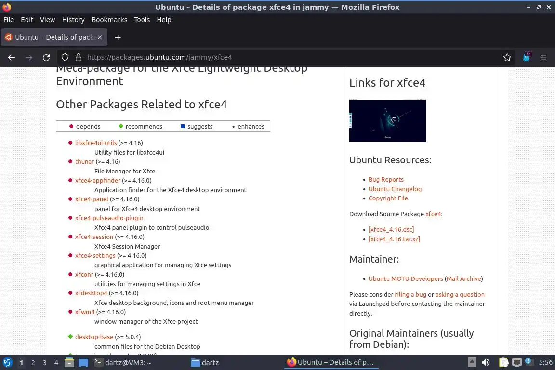View site security padlock information
Viewport: 555px width, 370px height.
pyautogui.click(x=79, y=57)
